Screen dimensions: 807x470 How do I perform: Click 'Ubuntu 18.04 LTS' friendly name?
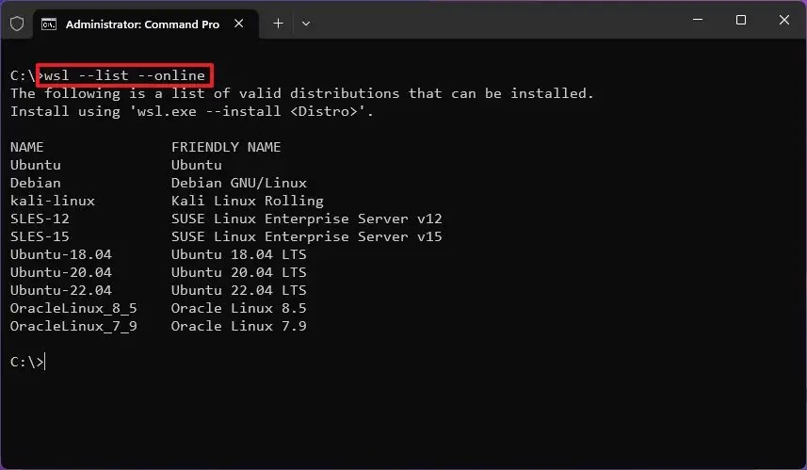pos(239,254)
